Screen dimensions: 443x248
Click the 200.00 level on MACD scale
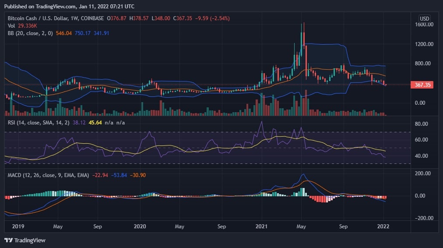pyautogui.click(x=423, y=174)
